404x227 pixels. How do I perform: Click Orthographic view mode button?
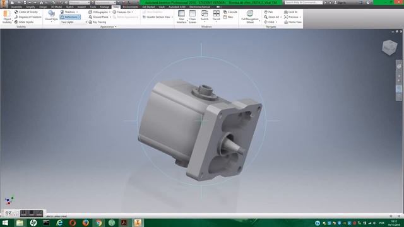98,12
